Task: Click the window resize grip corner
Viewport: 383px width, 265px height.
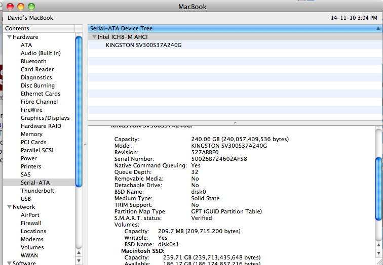Action: click(x=379, y=261)
